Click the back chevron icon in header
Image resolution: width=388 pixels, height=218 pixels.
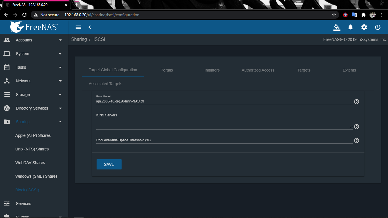90,27
